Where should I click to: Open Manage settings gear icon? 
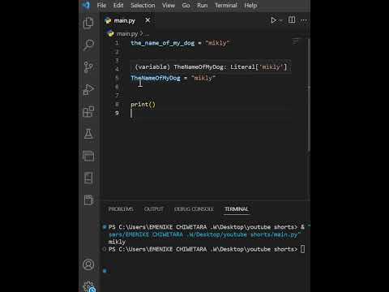pyautogui.click(x=88, y=286)
